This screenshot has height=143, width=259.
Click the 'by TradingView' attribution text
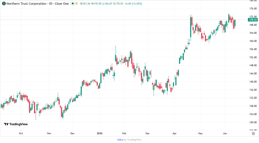133,140
